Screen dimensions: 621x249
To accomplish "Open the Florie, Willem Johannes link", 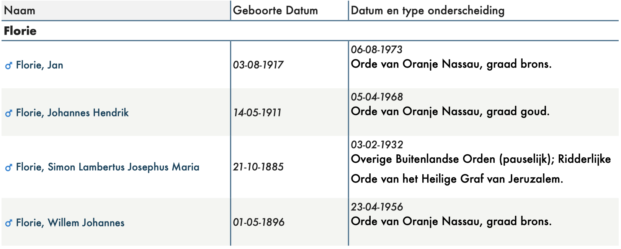I will (70, 223).
